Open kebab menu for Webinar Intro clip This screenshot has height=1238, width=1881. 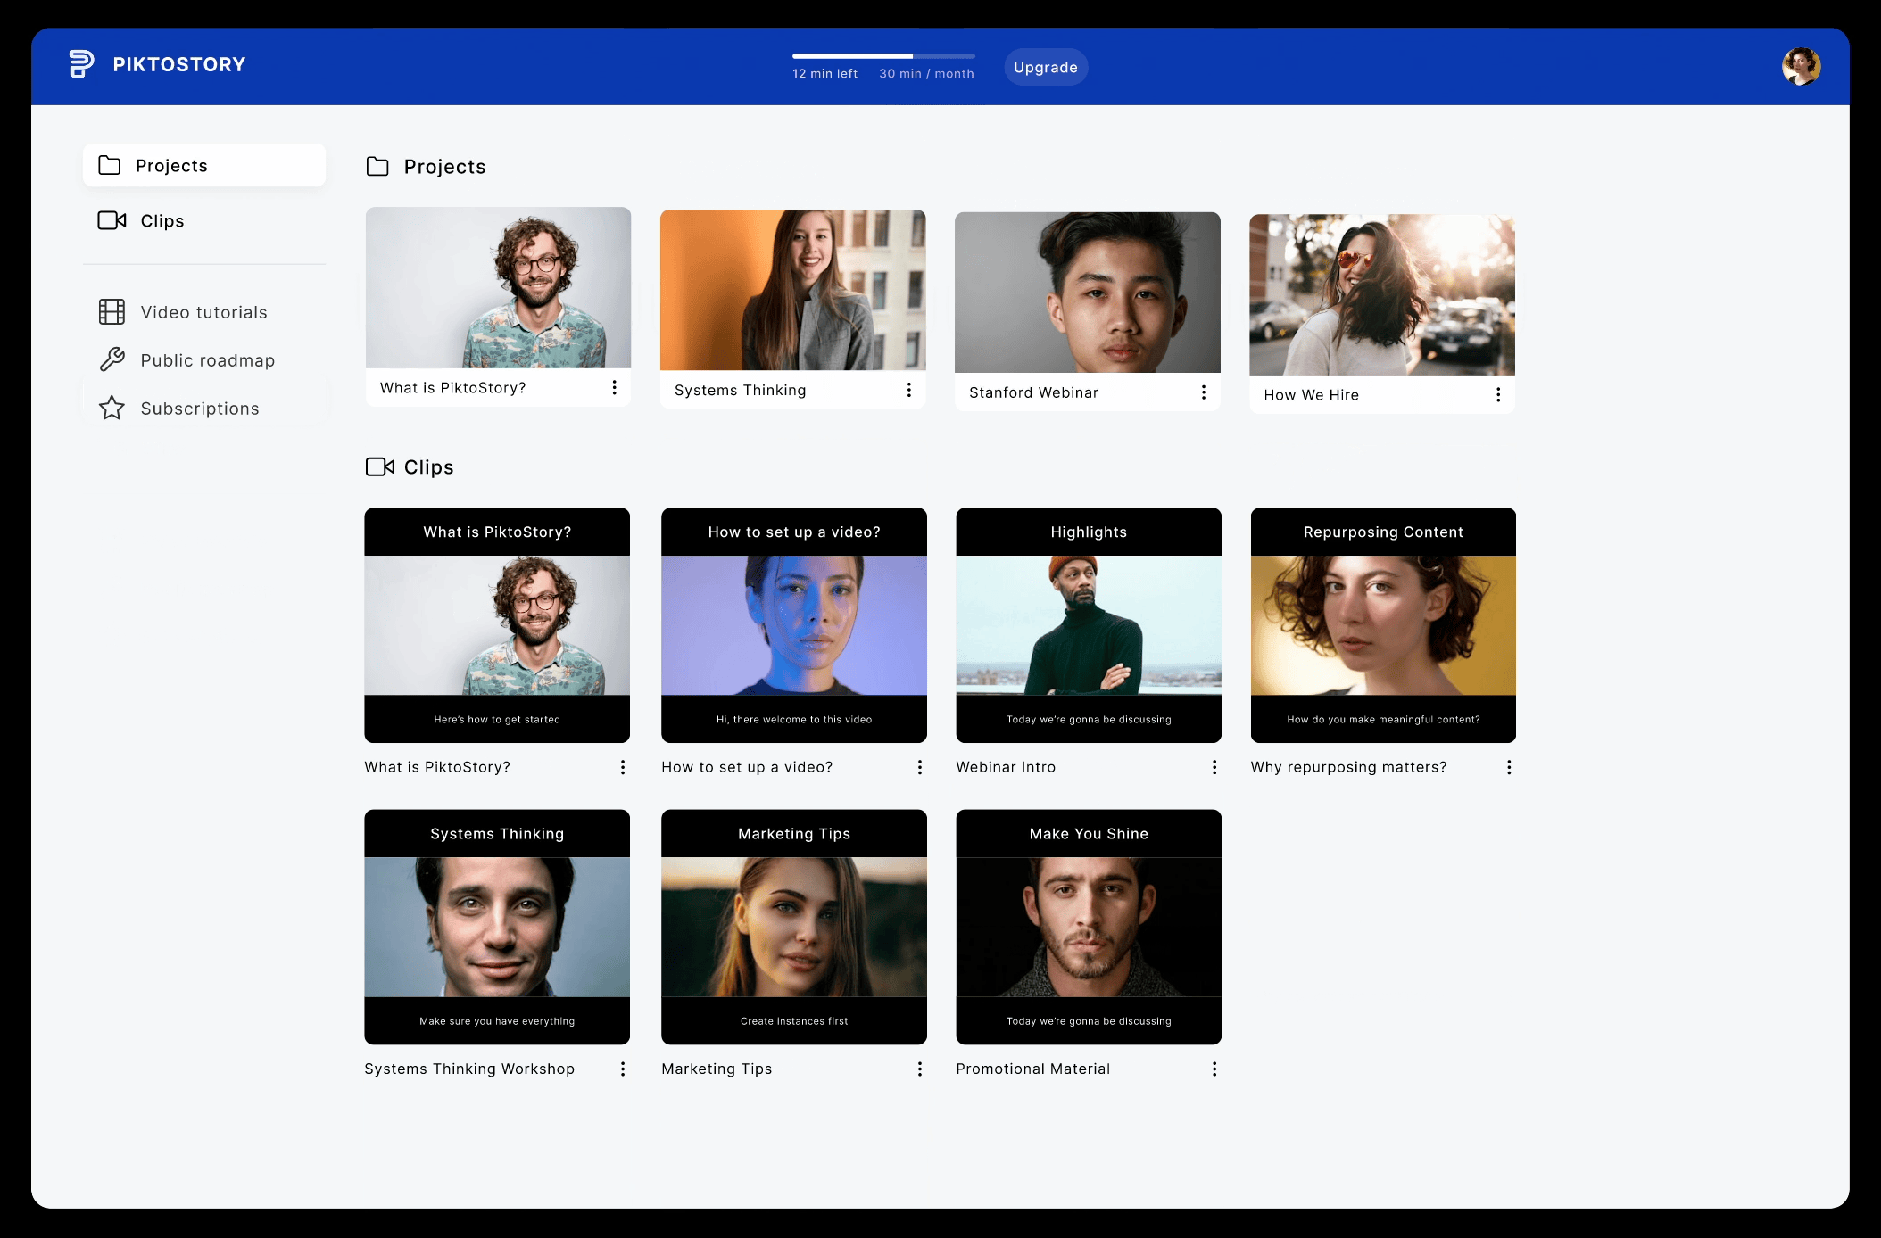tap(1214, 767)
